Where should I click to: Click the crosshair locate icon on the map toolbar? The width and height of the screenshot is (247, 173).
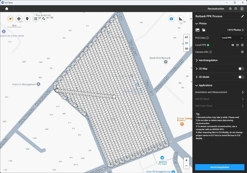(x=19, y=19)
